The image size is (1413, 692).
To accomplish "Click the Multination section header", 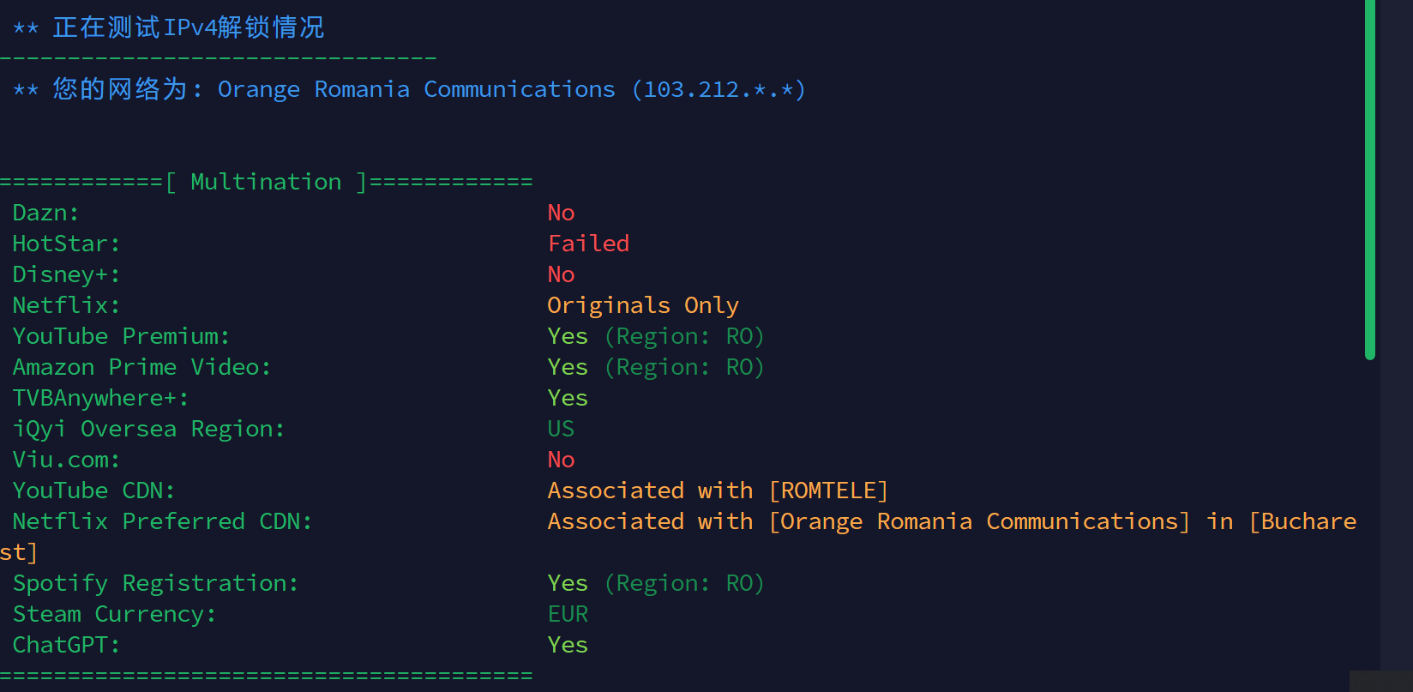I will coord(266,182).
